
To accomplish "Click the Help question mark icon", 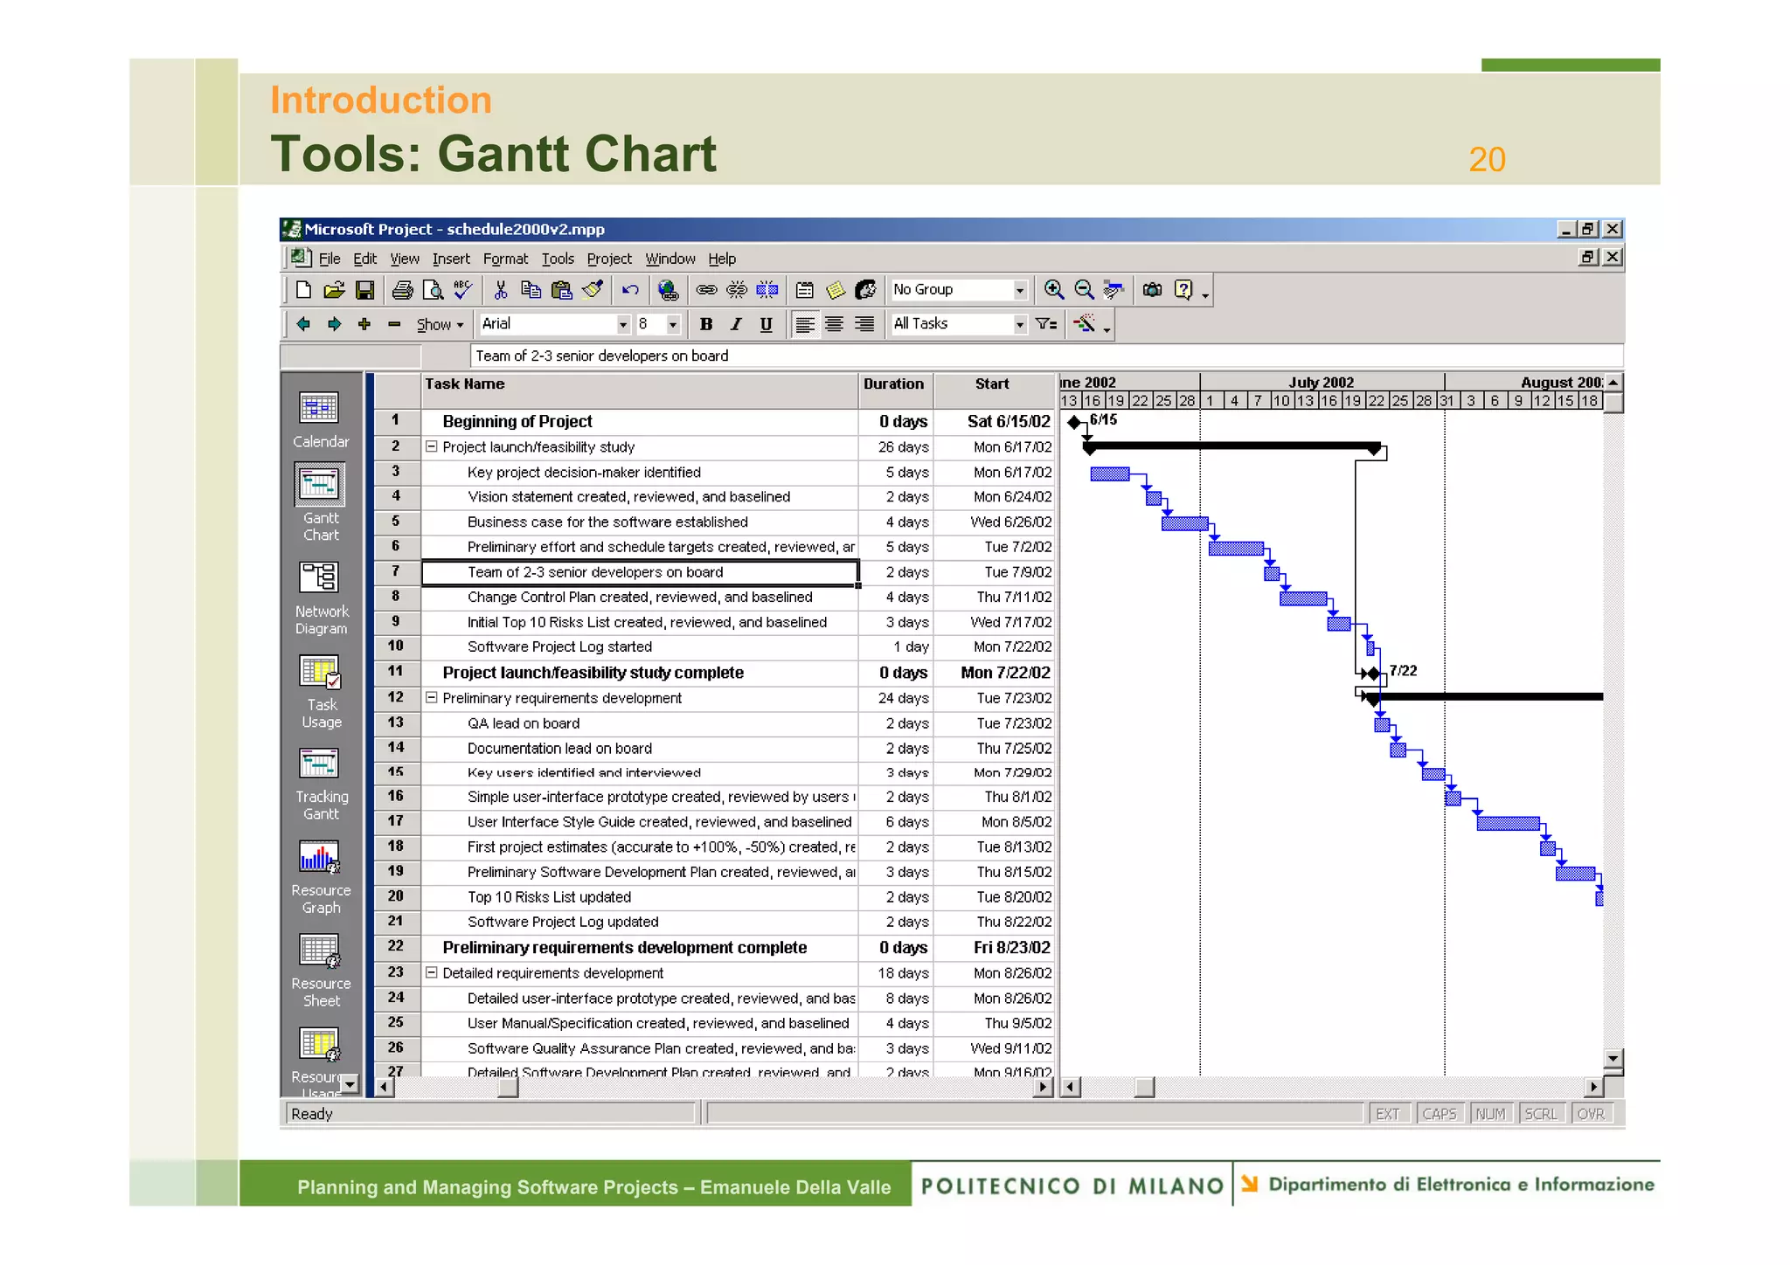I will coord(1183,290).
